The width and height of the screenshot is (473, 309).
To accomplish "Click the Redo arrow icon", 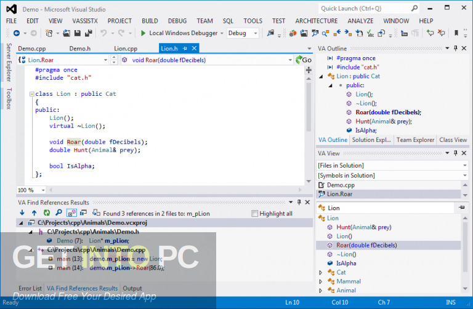I will pyautogui.click(x=121, y=33).
